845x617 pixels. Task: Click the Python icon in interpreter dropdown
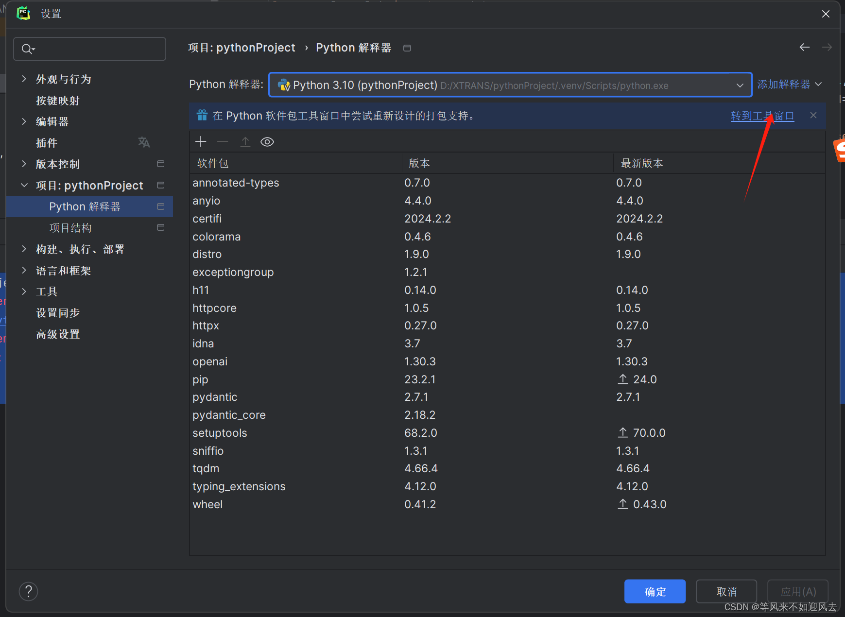pos(284,86)
